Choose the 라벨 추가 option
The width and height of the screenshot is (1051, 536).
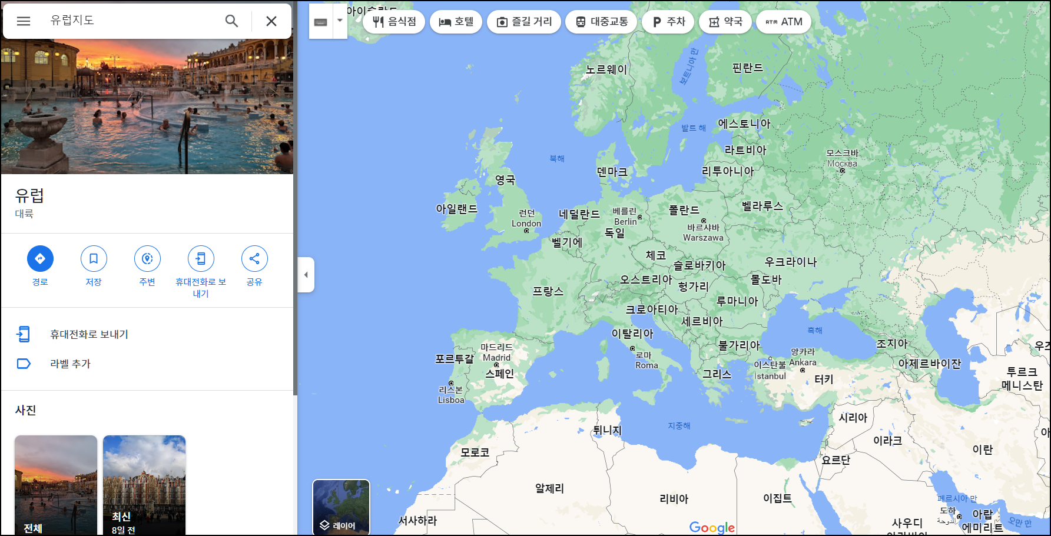pyautogui.click(x=147, y=364)
